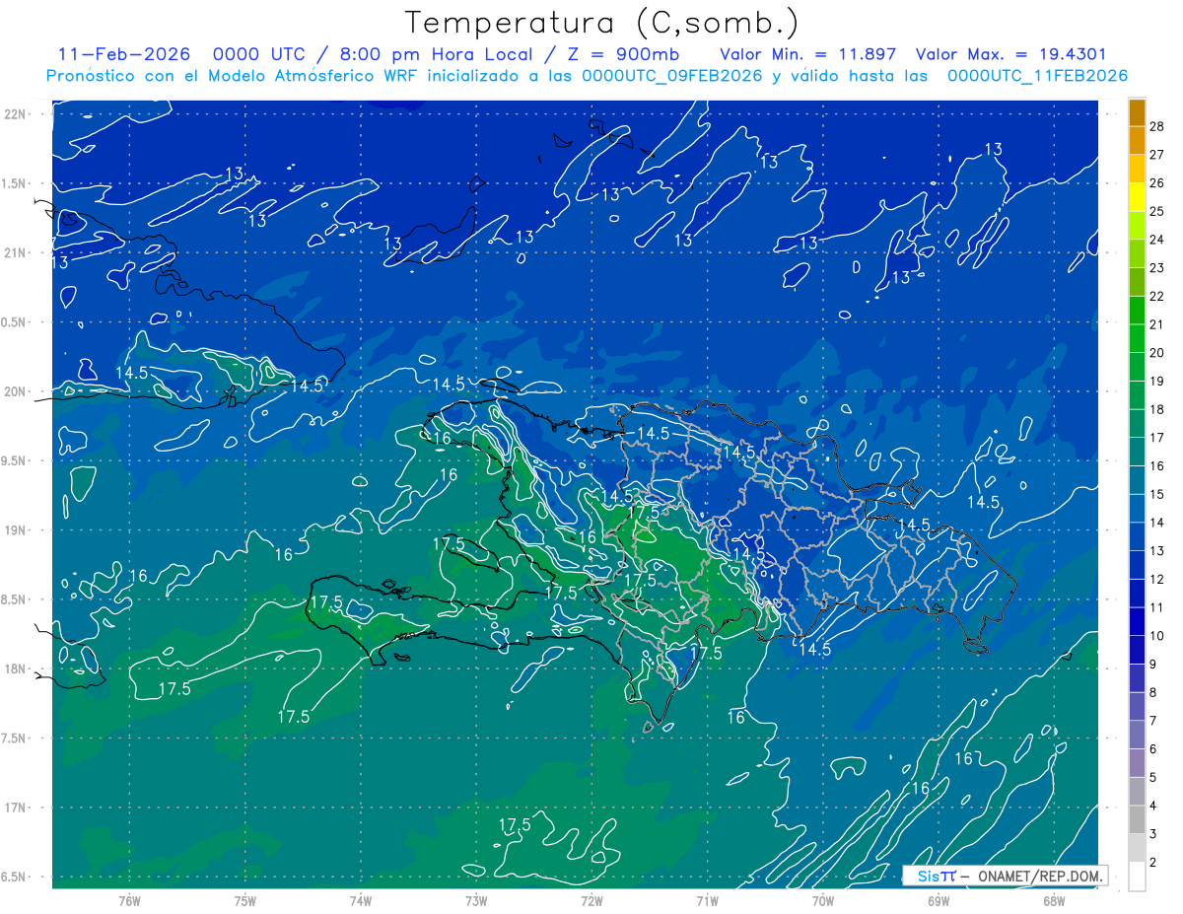Click the '18' value on the color scale
The height and width of the screenshot is (914, 1183).
[x=1156, y=410]
